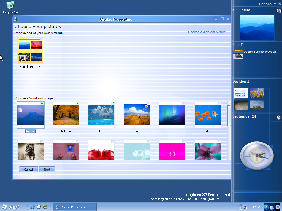Click the User Tile heading in sidebar
Image resolution: width=282 pixels, height=211 pixels.
[239, 45]
